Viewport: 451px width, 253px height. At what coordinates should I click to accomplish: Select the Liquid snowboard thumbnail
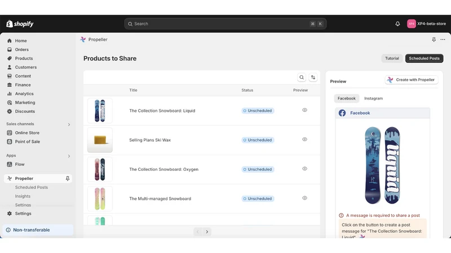pyautogui.click(x=100, y=111)
